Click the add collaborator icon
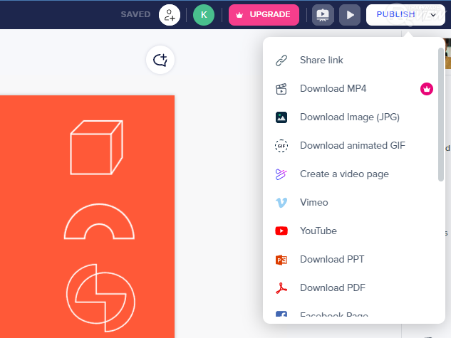Image resolution: width=451 pixels, height=338 pixels. click(x=170, y=15)
